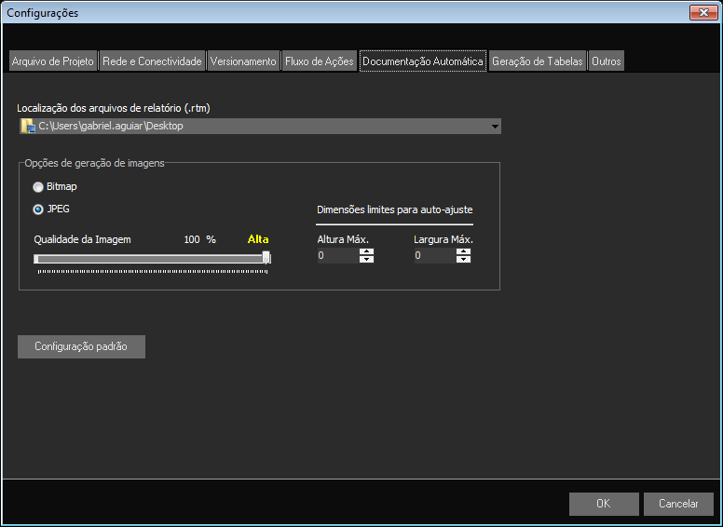The height and width of the screenshot is (527, 723).
Task: Switch to Rede e Conectividade tab
Action: point(151,61)
